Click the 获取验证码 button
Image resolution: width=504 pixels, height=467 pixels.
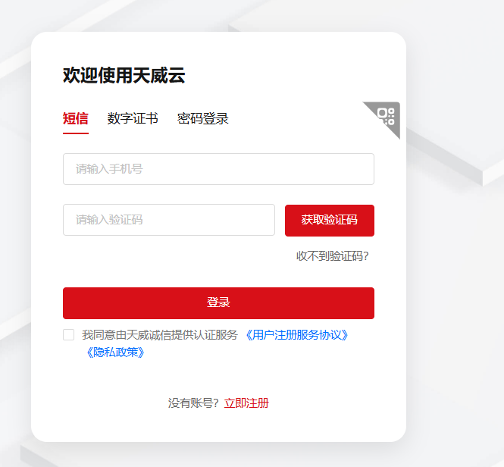(330, 221)
